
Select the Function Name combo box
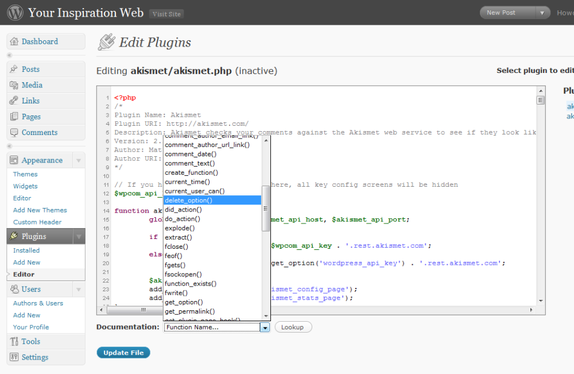click(x=217, y=327)
